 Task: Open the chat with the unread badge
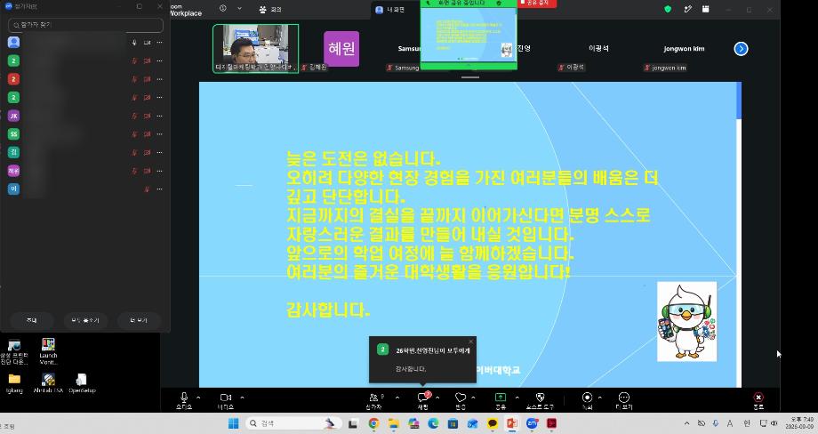(423, 400)
